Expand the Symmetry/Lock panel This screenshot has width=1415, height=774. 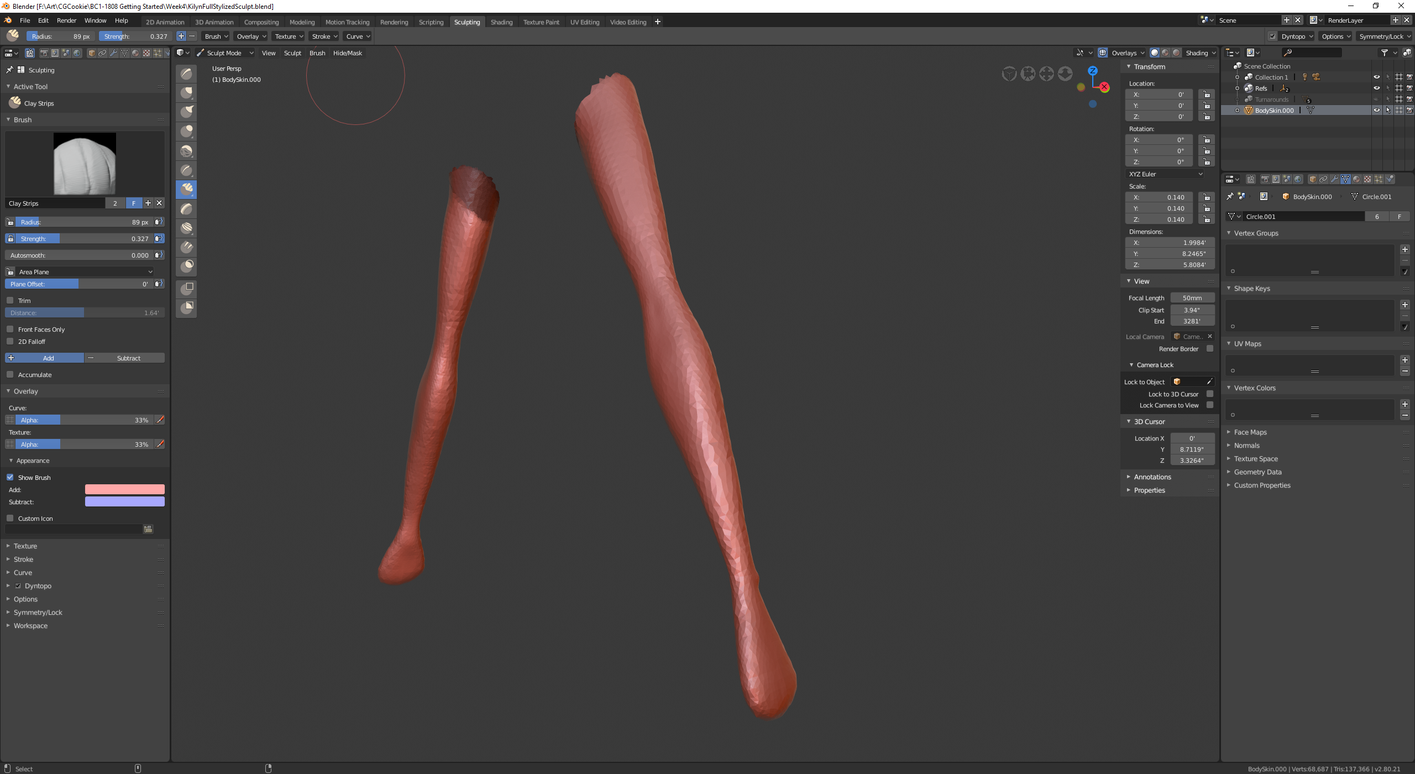click(38, 612)
